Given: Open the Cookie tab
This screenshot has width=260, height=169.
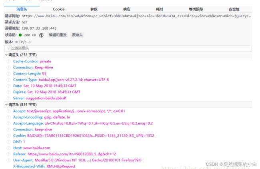Looking at the screenshot, I should coord(58,9).
